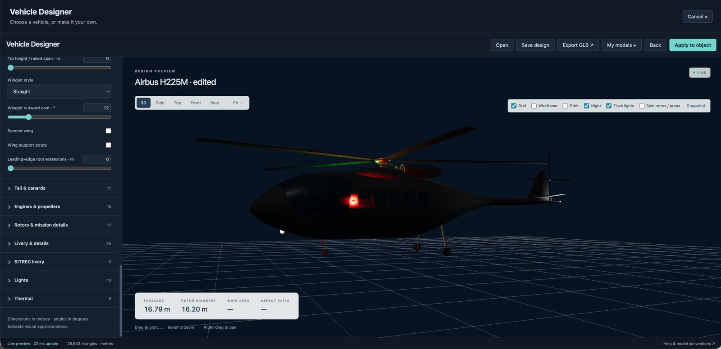
Task: Expand the Tail & canards section
Action: pos(59,188)
